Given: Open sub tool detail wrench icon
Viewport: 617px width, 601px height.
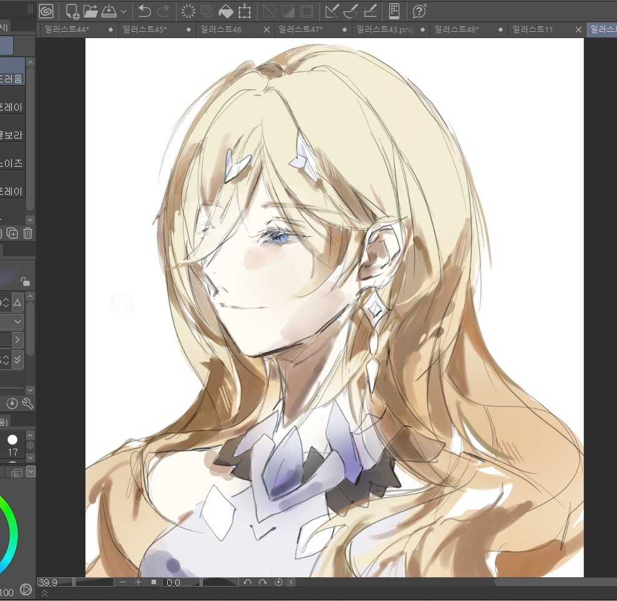Looking at the screenshot, I should point(27,403).
